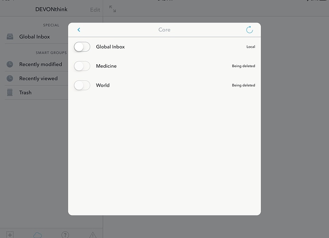This screenshot has height=238, width=329.
Task: Open the Trash in sidebar
Action: click(x=25, y=92)
